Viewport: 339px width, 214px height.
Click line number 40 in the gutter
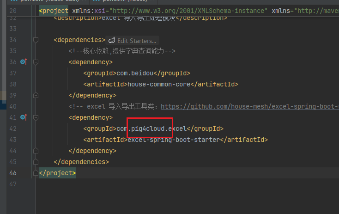click(13, 106)
